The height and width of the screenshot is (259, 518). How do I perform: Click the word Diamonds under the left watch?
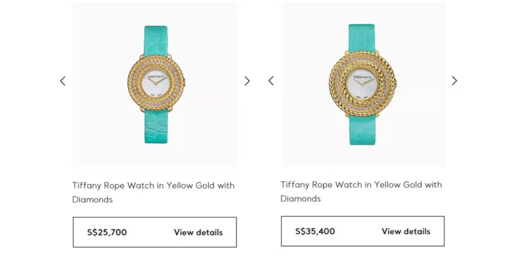click(x=92, y=199)
